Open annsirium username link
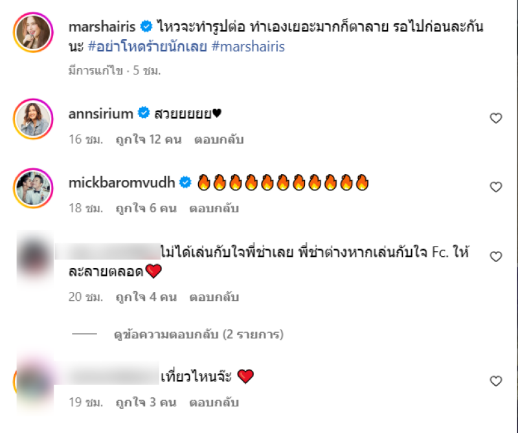 [101, 114]
